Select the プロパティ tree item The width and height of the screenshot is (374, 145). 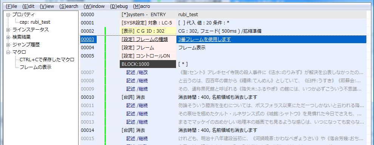(23, 15)
